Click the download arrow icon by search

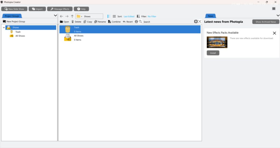[x=196, y=21]
